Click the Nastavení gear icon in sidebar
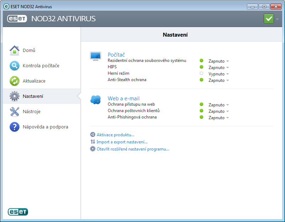The width and height of the screenshot is (285, 222). 15,96
